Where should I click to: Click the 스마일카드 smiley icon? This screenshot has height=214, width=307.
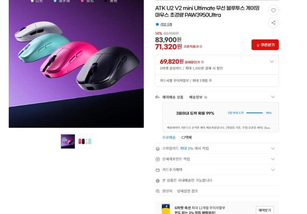click(157, 149)
